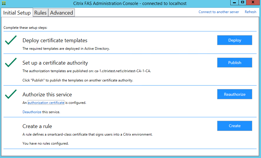
Task: Refresh the console using the Refresh link
Action: [x=250, y=12]
